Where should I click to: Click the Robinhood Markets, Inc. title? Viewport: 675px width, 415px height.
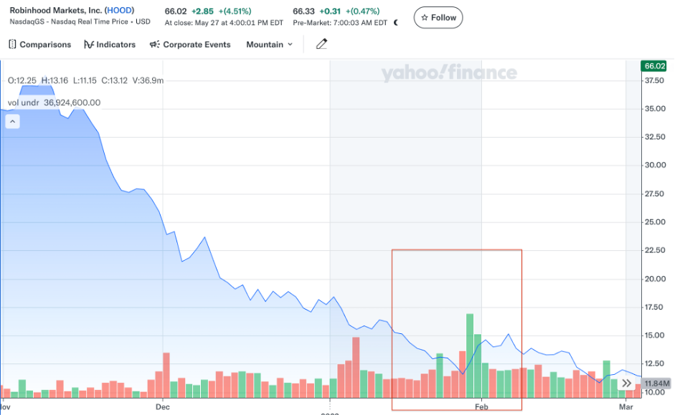click(x=55, y=11)
